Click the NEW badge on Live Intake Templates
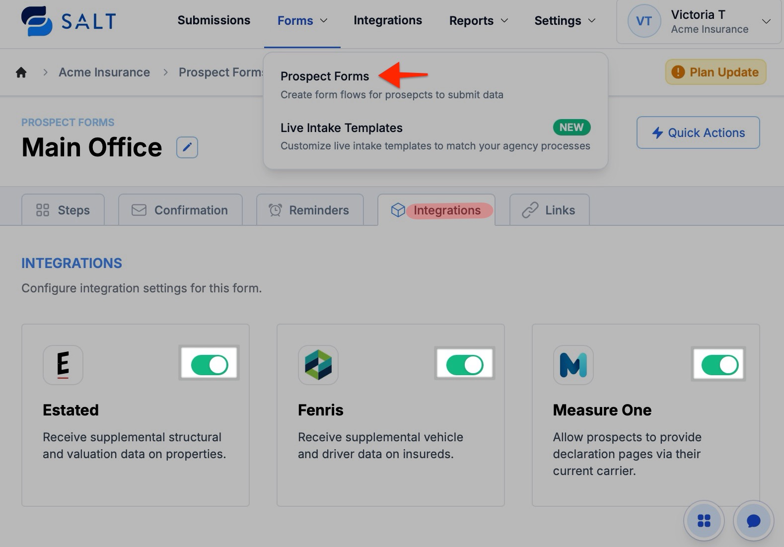Image resolution: width=784 pixels, height=547 pixels. tap(571, 128)
